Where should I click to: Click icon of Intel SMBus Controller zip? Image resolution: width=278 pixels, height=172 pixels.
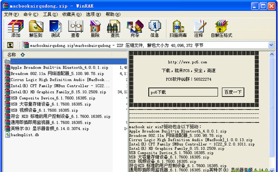(7, 86)
